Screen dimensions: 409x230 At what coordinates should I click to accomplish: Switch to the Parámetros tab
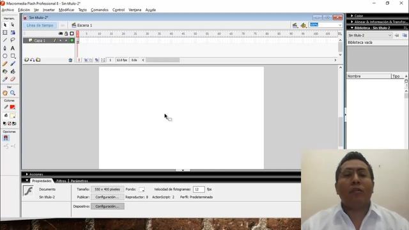click(79, 181)
